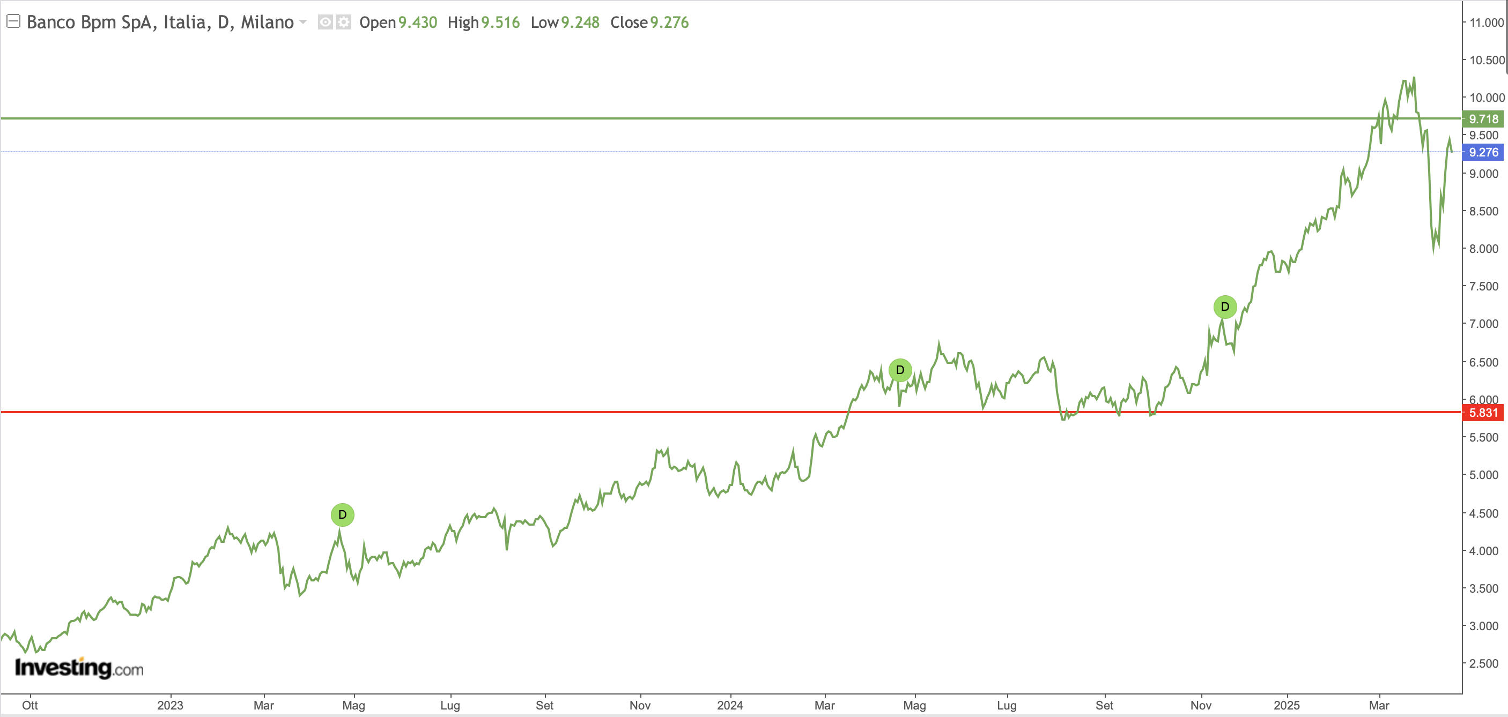Select the Low value 9.248
1508x717 pixels.
(x=580, y=22)
